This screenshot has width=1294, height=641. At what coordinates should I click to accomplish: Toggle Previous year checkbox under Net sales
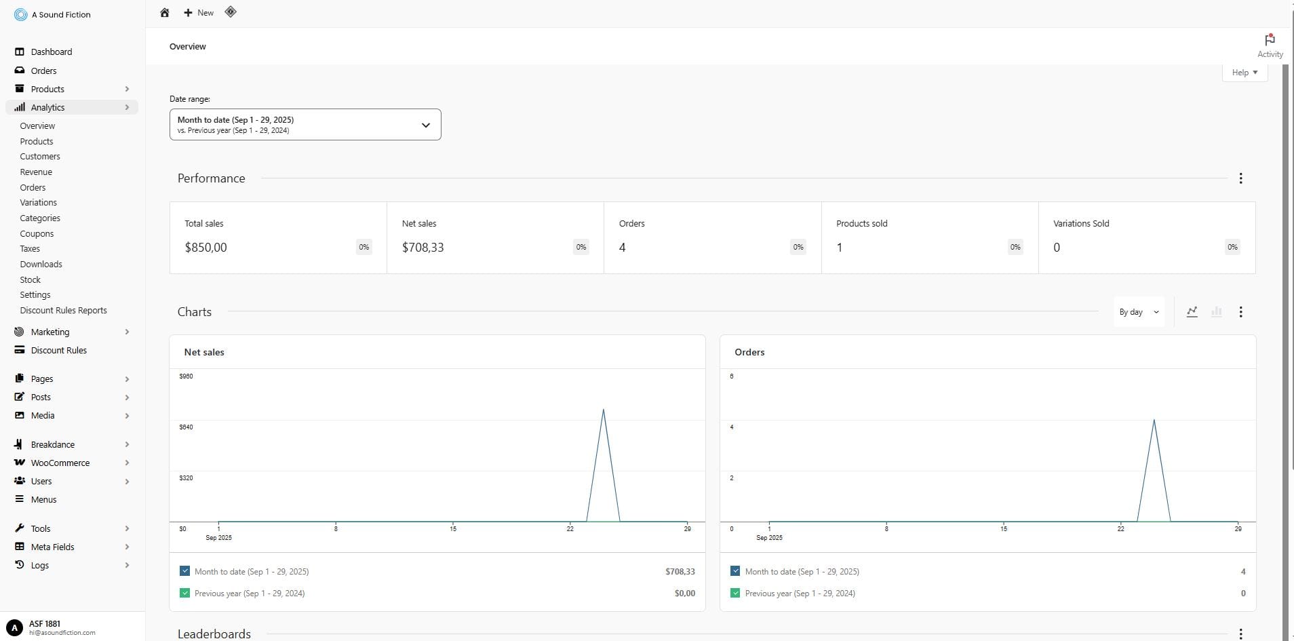(185, 593)
